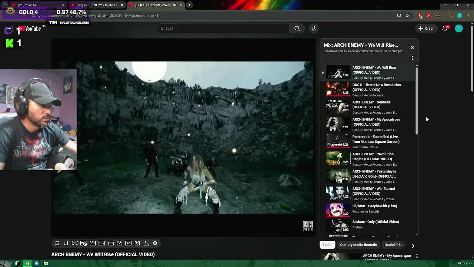Click the Slipknot video thumbnail
The height and width of the screenshot is (267, 474).
[338, 210]
